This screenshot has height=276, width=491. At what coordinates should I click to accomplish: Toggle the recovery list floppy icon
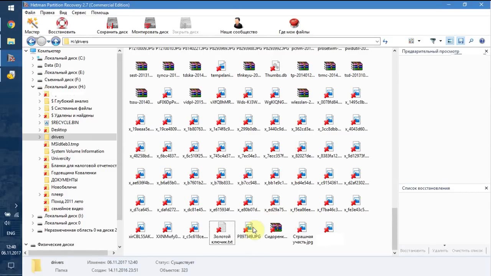click(461, 41)
